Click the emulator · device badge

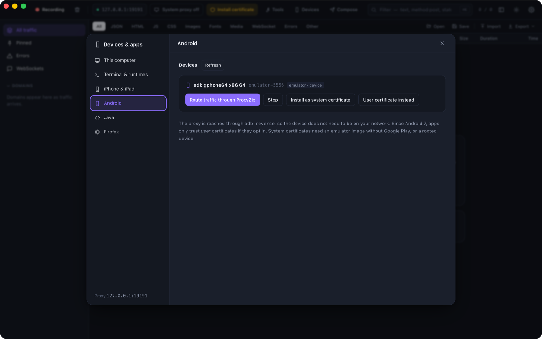(x=305, y=85)
